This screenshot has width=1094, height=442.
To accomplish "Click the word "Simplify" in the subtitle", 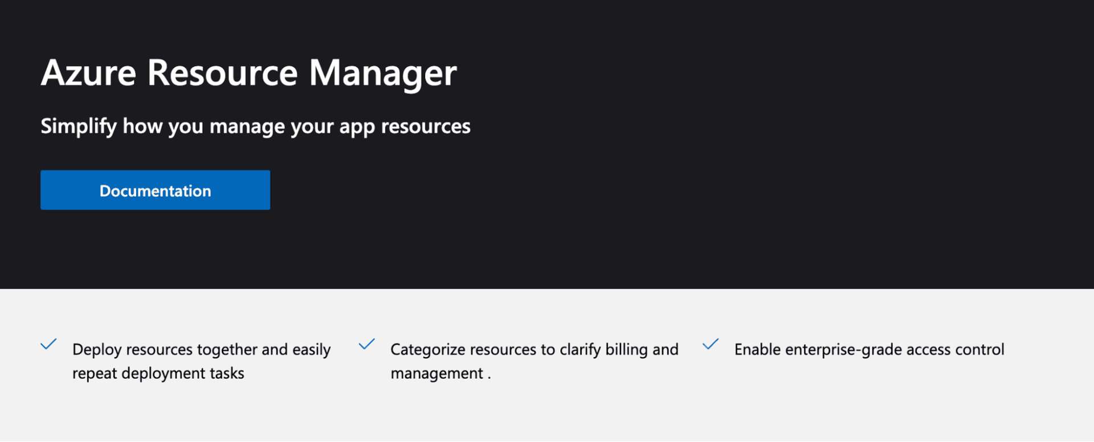I will tap(79, 126).
